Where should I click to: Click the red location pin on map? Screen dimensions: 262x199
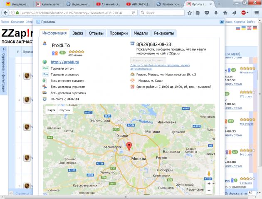(x=129, y=146)
